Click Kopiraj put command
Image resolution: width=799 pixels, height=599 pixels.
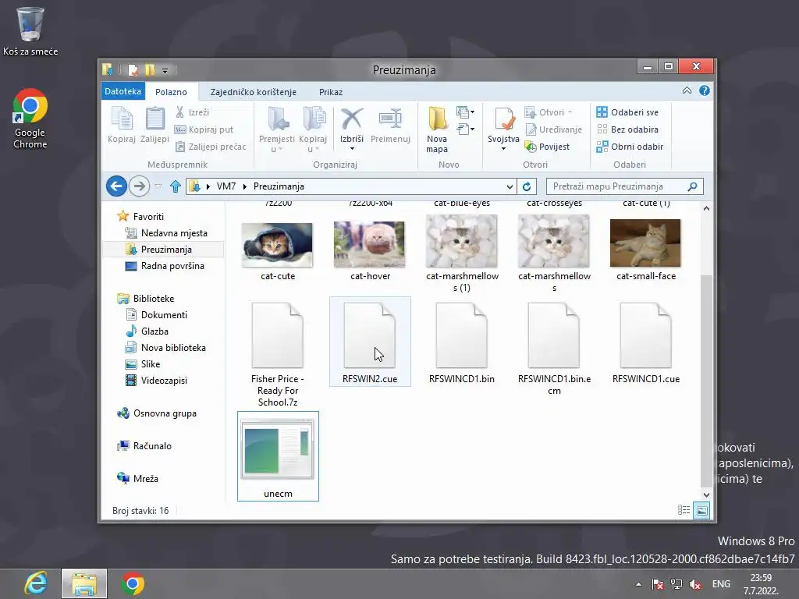pyautogui.click(x=204, y=129)
